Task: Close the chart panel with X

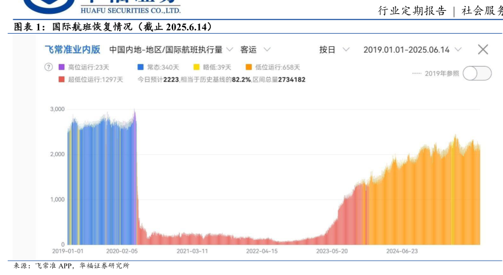Action: [x=483, y=50]
